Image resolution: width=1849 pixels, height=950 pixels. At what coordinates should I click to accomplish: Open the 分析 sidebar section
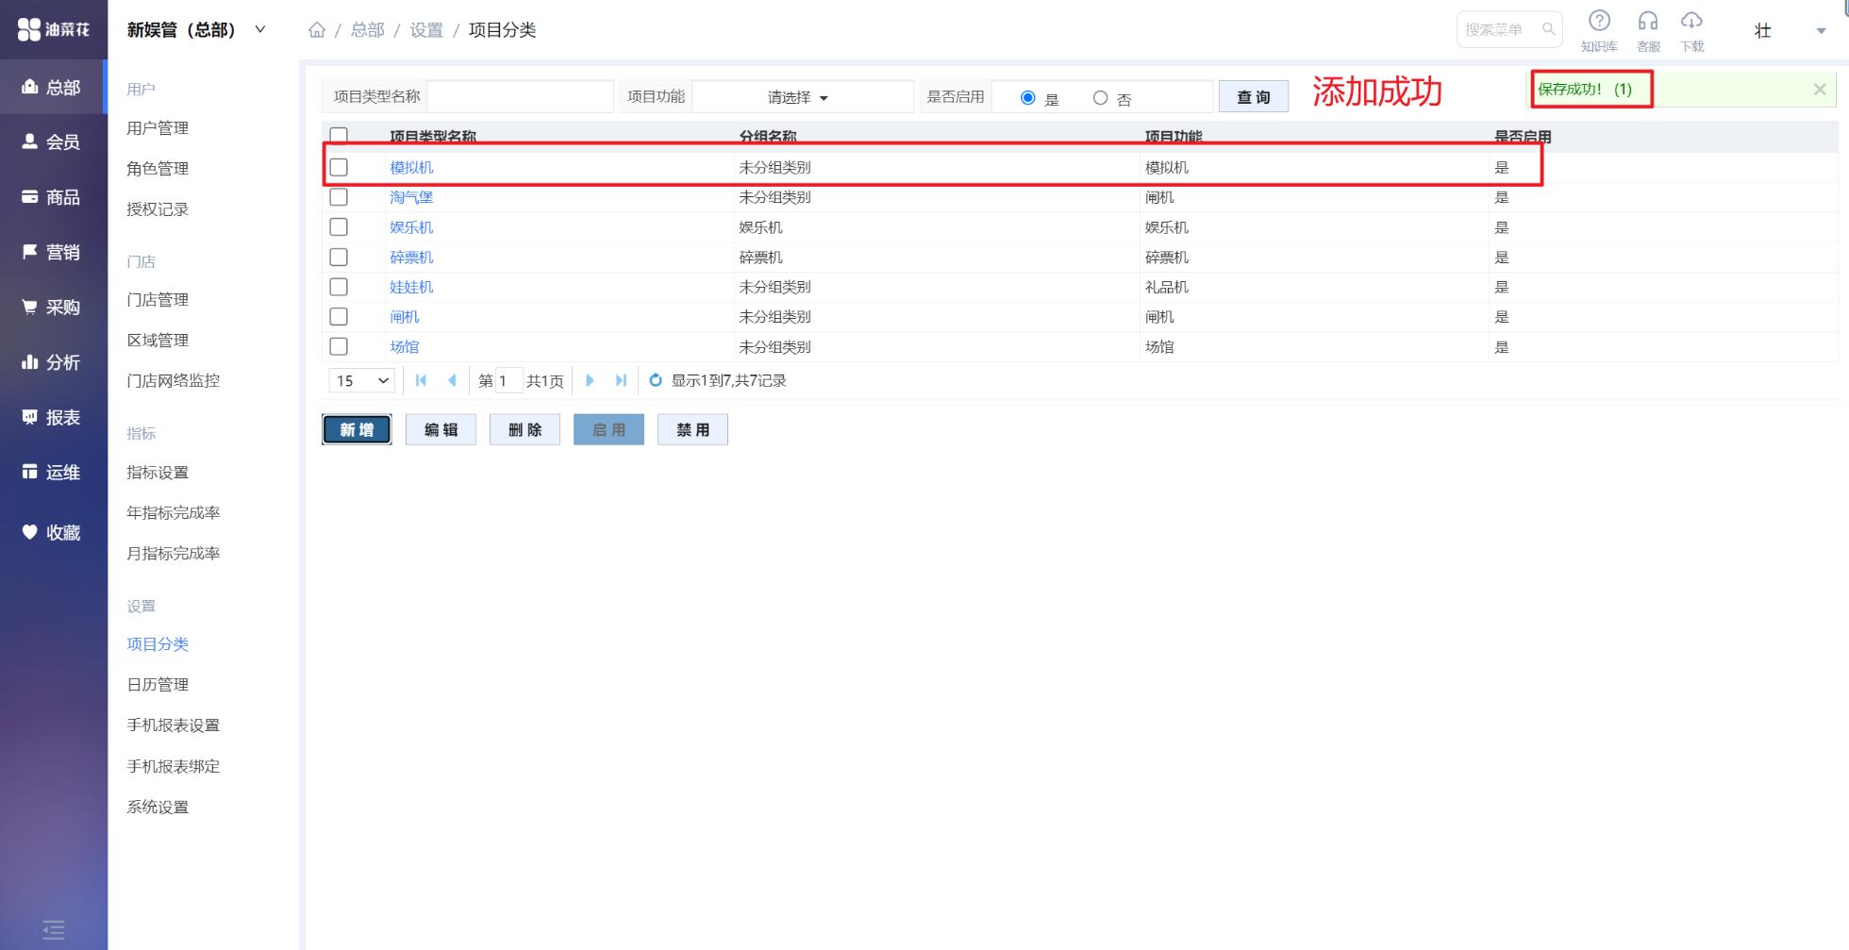pyautogui.click(x=54, y=362)
